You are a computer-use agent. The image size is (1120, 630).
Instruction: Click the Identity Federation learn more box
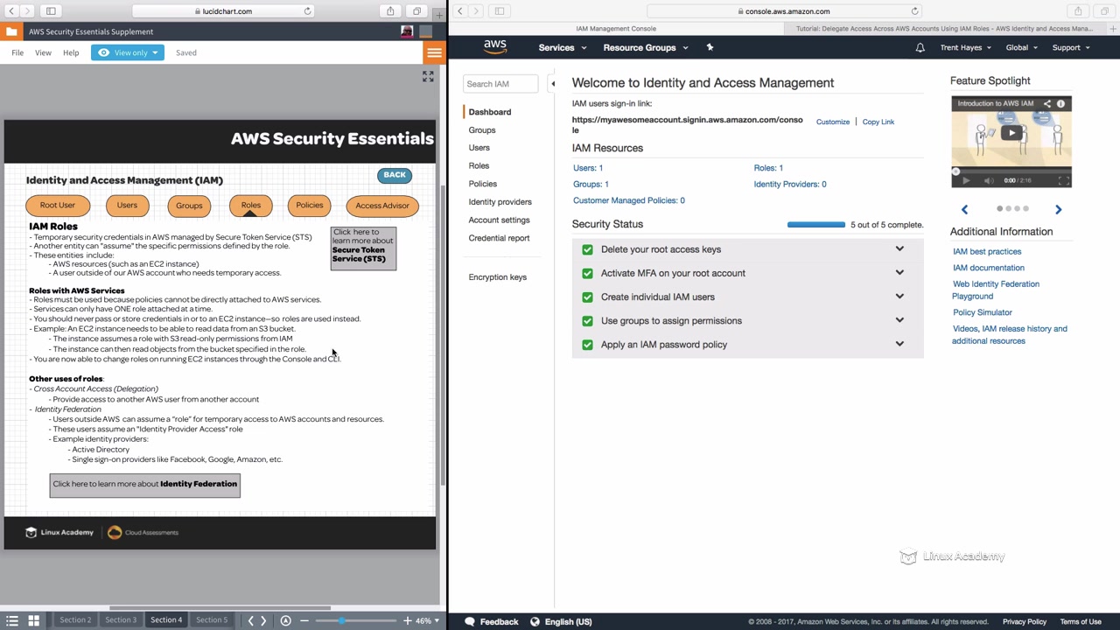tap(145, 485)
